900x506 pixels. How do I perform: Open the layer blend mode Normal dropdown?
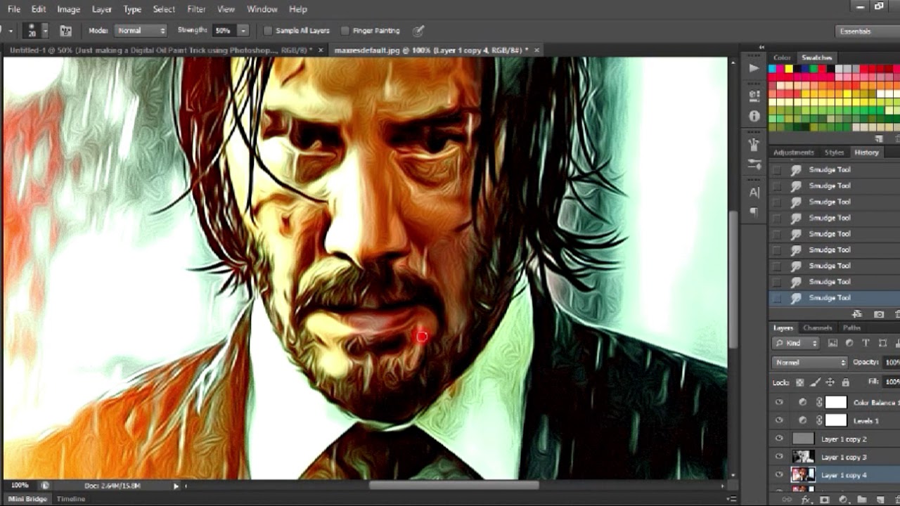810,363
